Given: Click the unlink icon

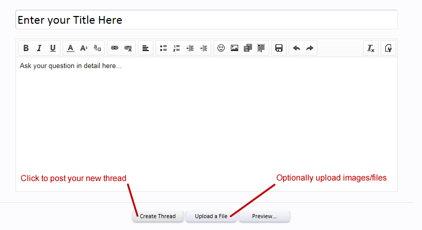Looking at the screenshot, I should click(128, 48).
